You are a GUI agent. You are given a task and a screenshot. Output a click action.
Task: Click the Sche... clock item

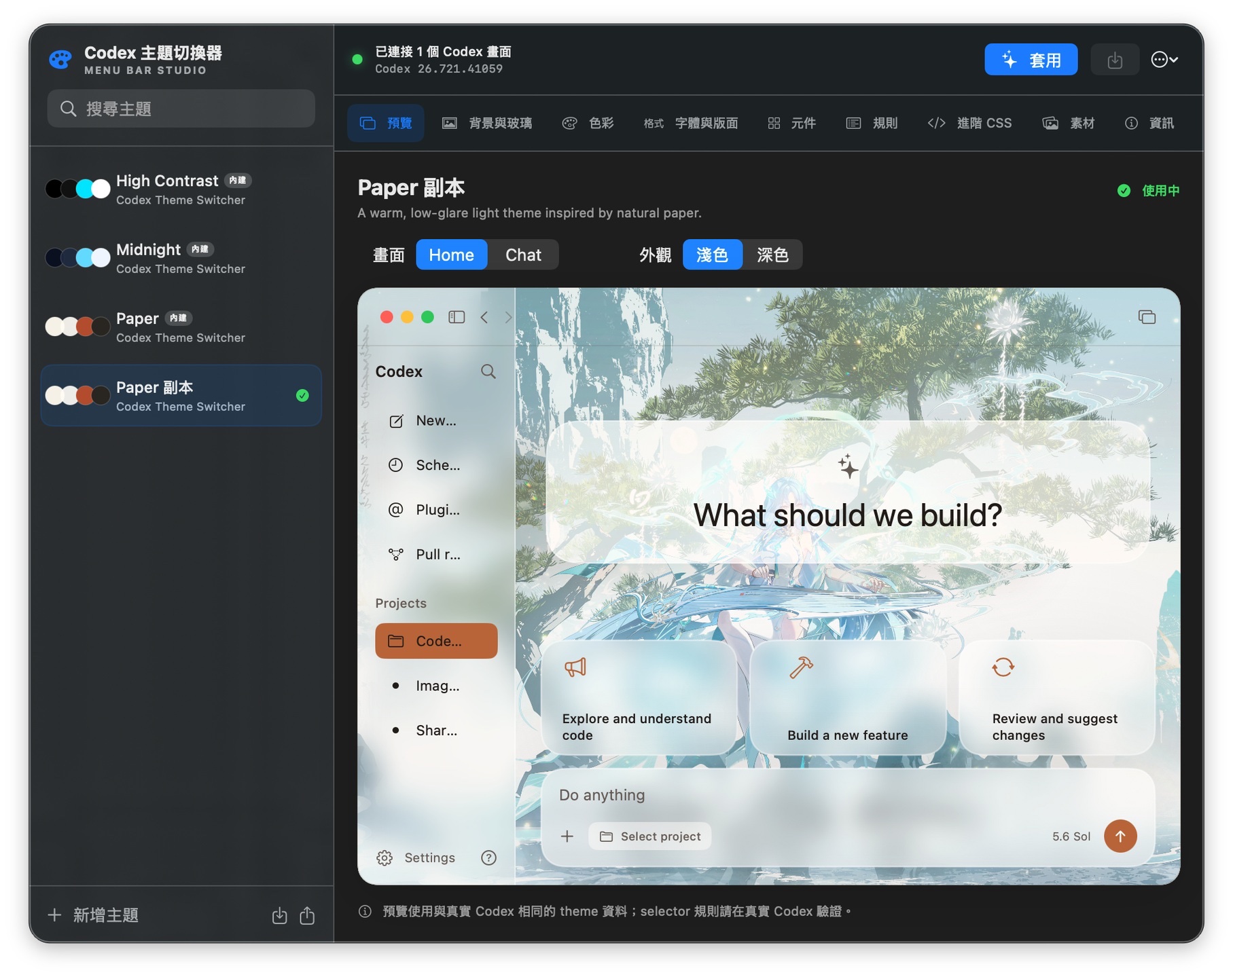[436, 465]
